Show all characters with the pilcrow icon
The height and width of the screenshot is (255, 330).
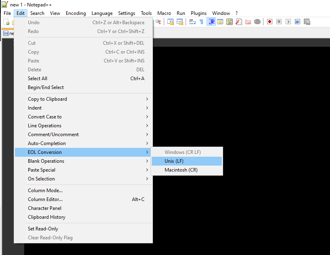pyautogui.click(x=201, y=22)
